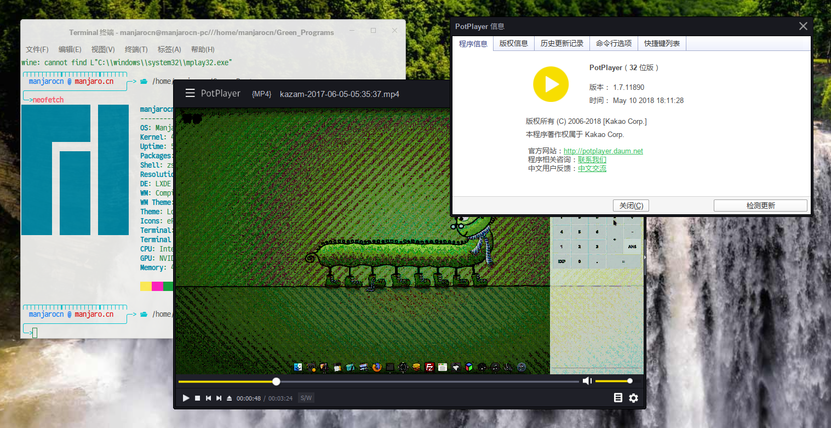This screenshot has width=831, height=428.
Task: Mute audio via the speaker icon
Action: click(x=587, y=381)
